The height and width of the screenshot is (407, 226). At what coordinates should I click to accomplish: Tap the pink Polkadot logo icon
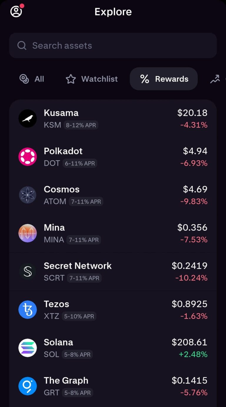pyautogui.click(x=28, y=157)
